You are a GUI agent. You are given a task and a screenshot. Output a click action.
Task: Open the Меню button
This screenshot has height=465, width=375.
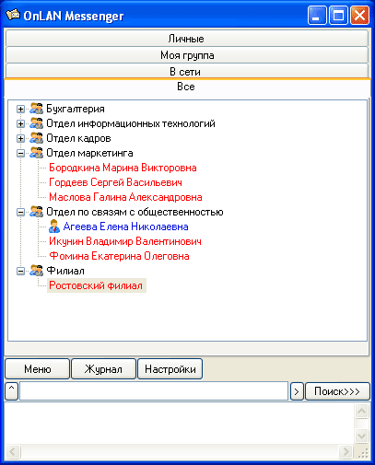click(38, 369)
